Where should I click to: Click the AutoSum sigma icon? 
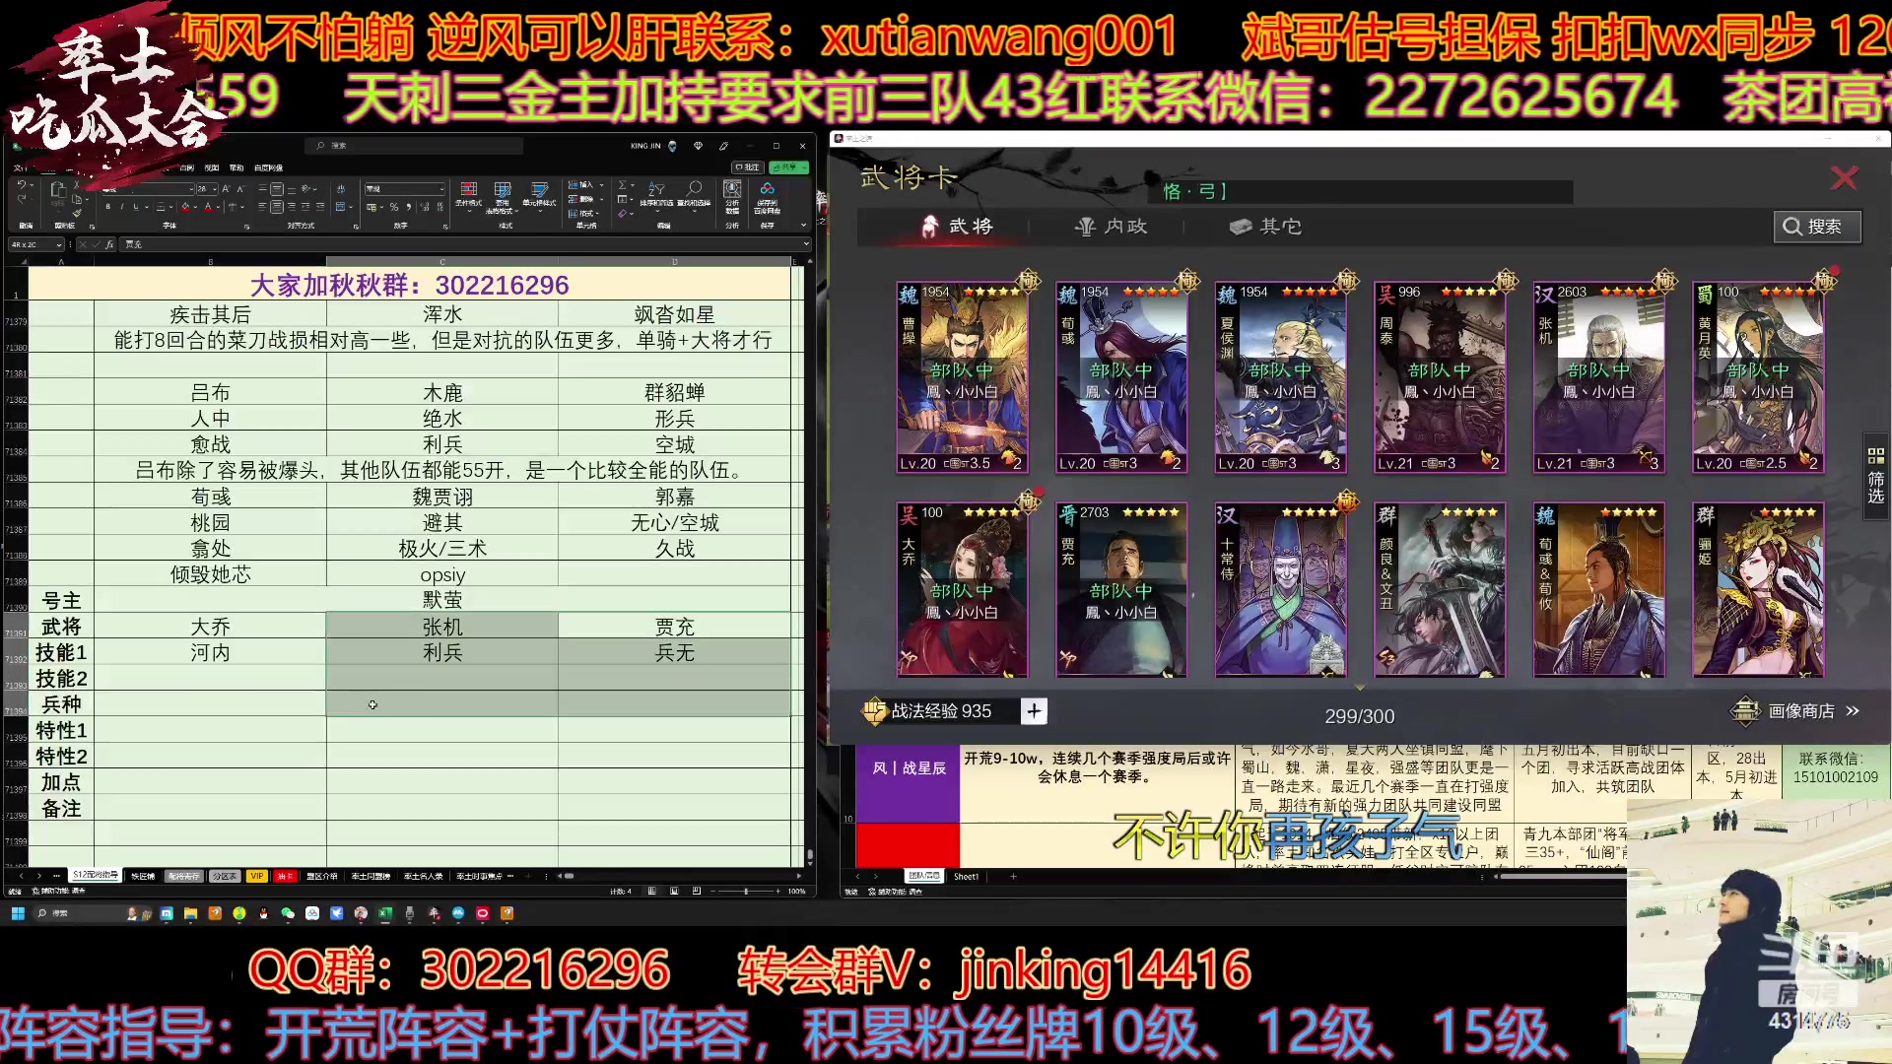622,184
